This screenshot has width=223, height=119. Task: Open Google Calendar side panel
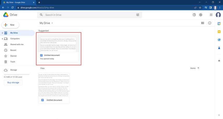[219, 24]
